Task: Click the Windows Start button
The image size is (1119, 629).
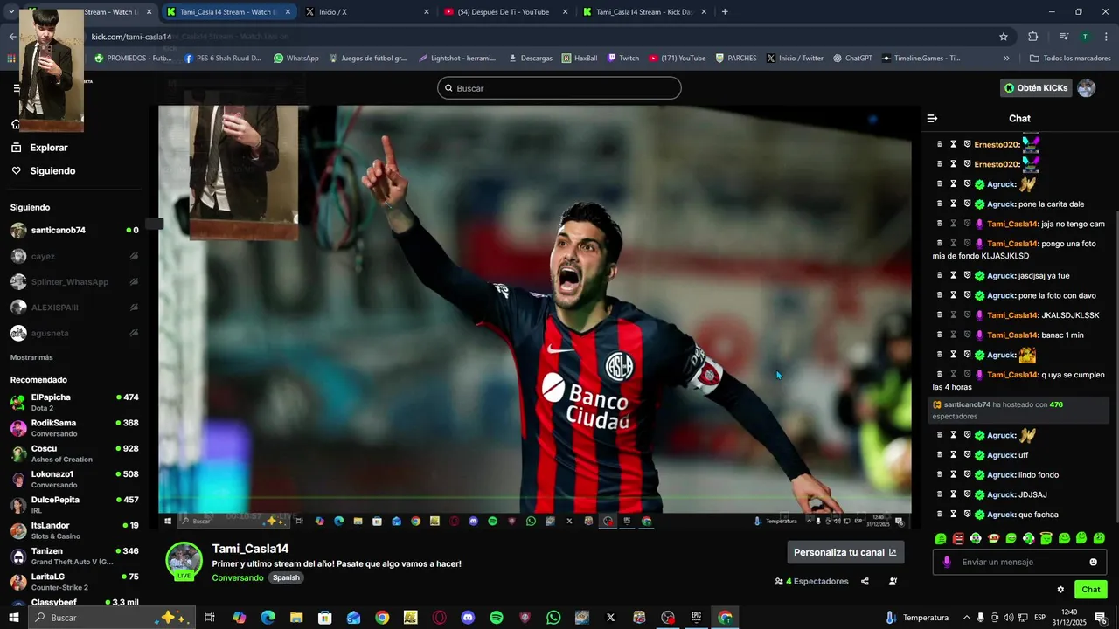Action: coord(13,618)
